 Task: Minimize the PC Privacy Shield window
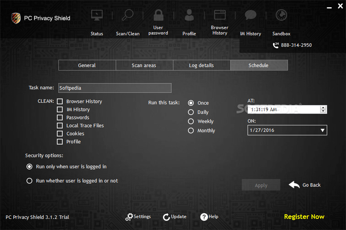[x=329, y=8]
